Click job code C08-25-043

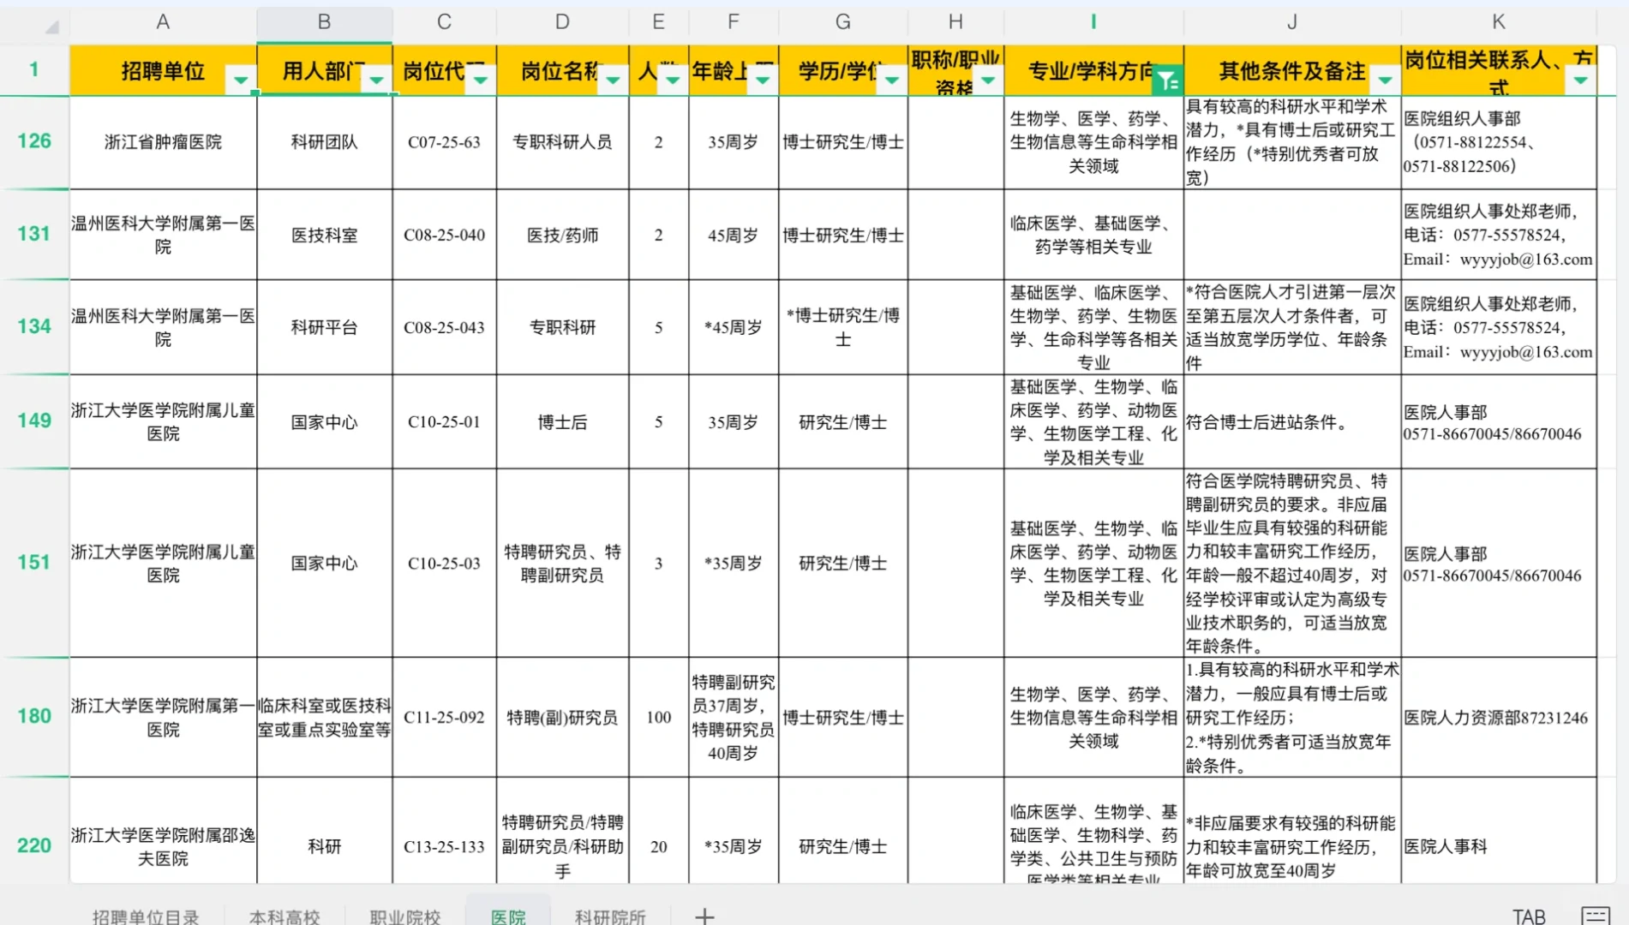click(x=444, y=327)
